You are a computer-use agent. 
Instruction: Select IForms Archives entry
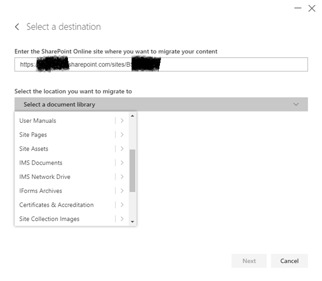(x=41, y=191)
